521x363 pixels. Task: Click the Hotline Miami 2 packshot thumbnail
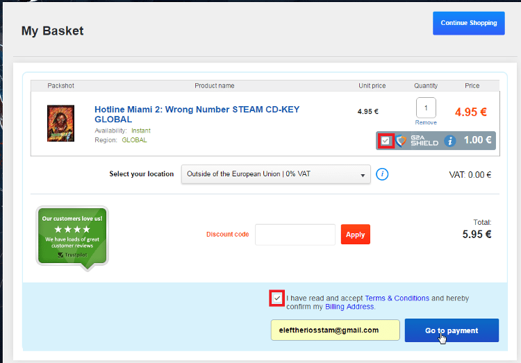tap(60, 124)
